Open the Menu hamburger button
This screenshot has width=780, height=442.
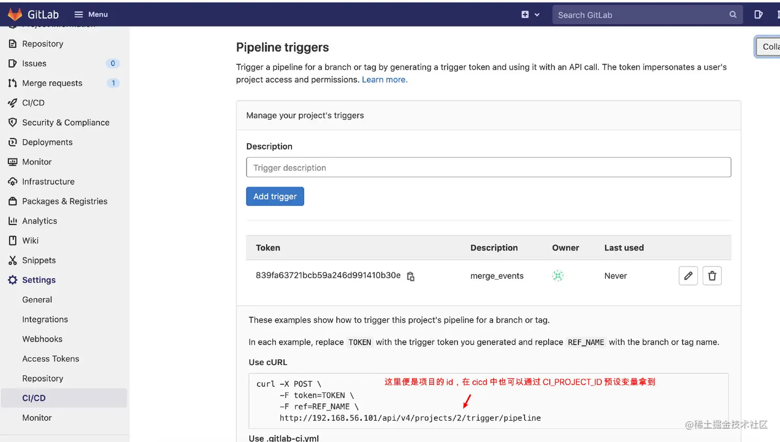click(x=91, y=14)
